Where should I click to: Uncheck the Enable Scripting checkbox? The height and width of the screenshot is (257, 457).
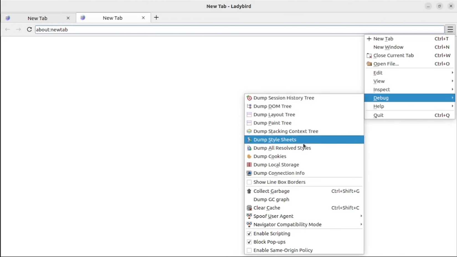pos(249,234)
